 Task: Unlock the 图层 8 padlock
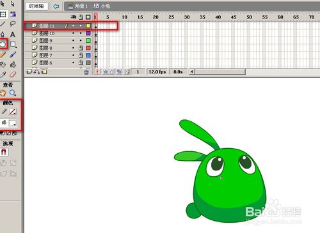[x=81, y=48]
